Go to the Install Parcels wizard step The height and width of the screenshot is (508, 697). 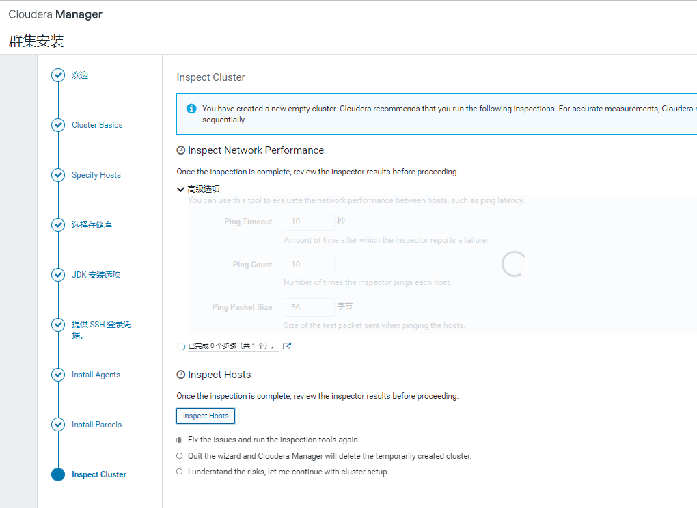coord(96,425)
